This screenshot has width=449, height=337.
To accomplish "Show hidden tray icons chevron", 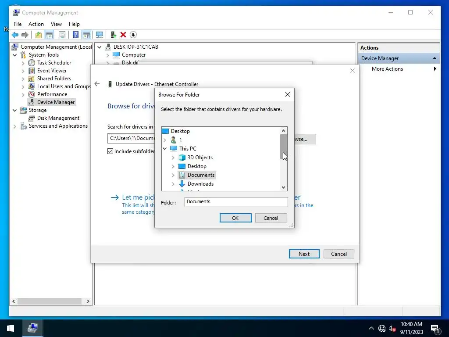I will (371, 328).
